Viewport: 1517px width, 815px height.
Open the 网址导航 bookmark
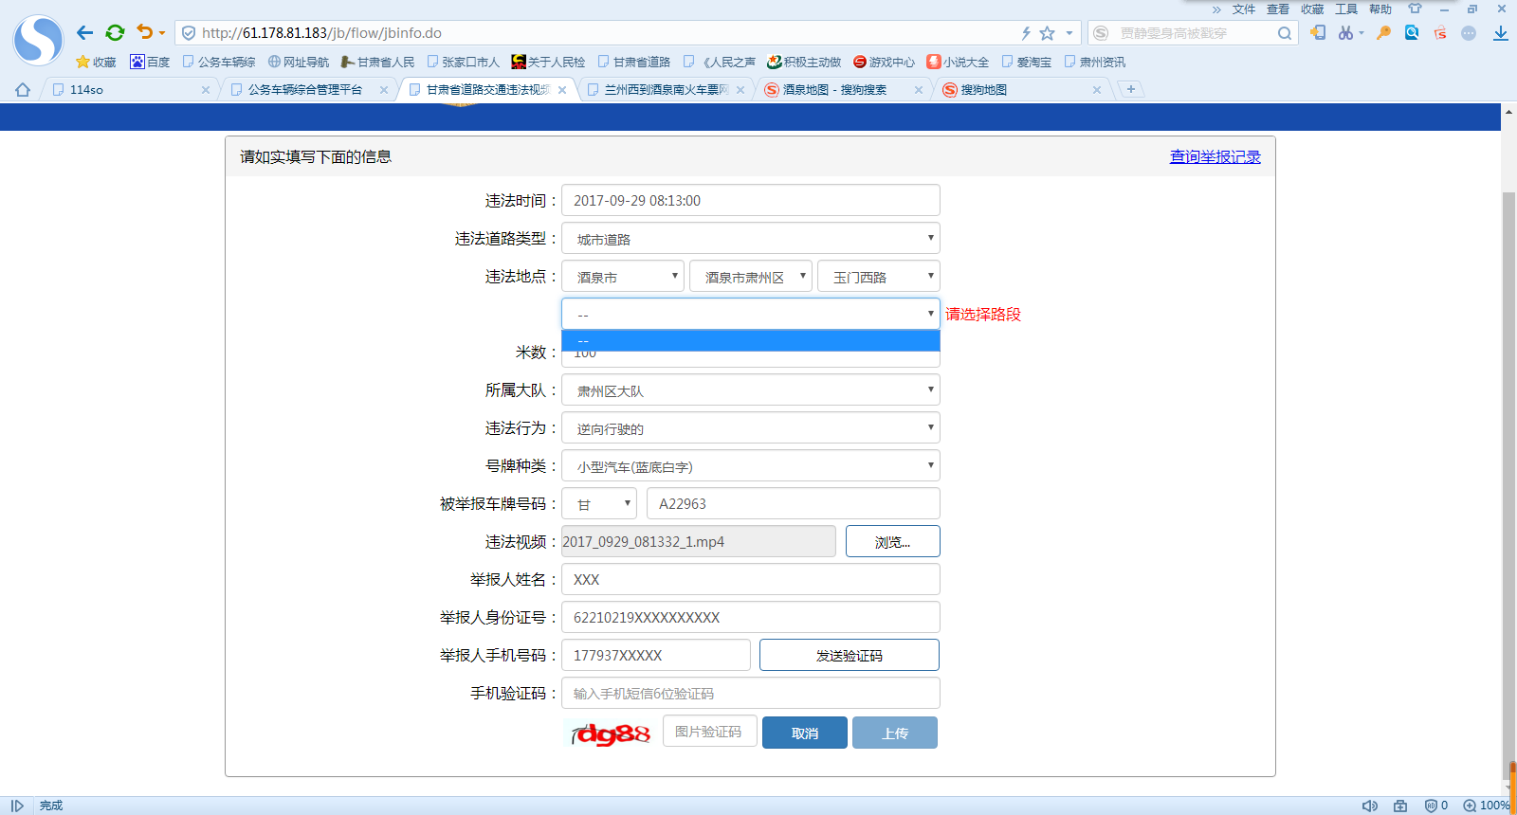[x=298, y=62]
